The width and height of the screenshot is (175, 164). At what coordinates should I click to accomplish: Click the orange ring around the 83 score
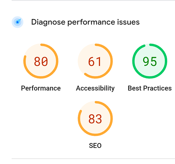tap(111, 118)
